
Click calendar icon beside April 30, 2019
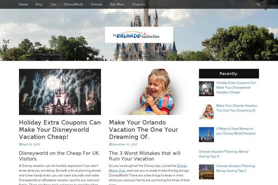[20, 144]
